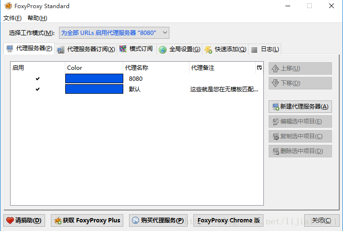Open the 快速添加(Q) tab

pos(225,49)
